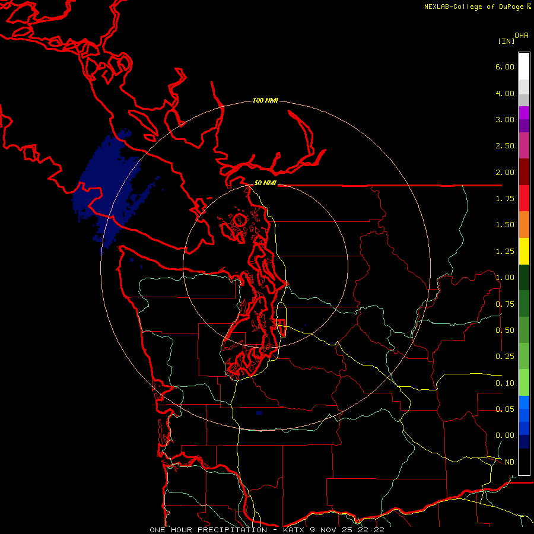Click the 1.25 legend value

tap(505, 252)
